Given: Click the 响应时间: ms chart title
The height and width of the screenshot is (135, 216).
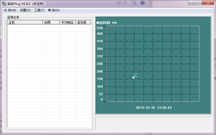Looking at the screenshot, I should click(106, 23).
